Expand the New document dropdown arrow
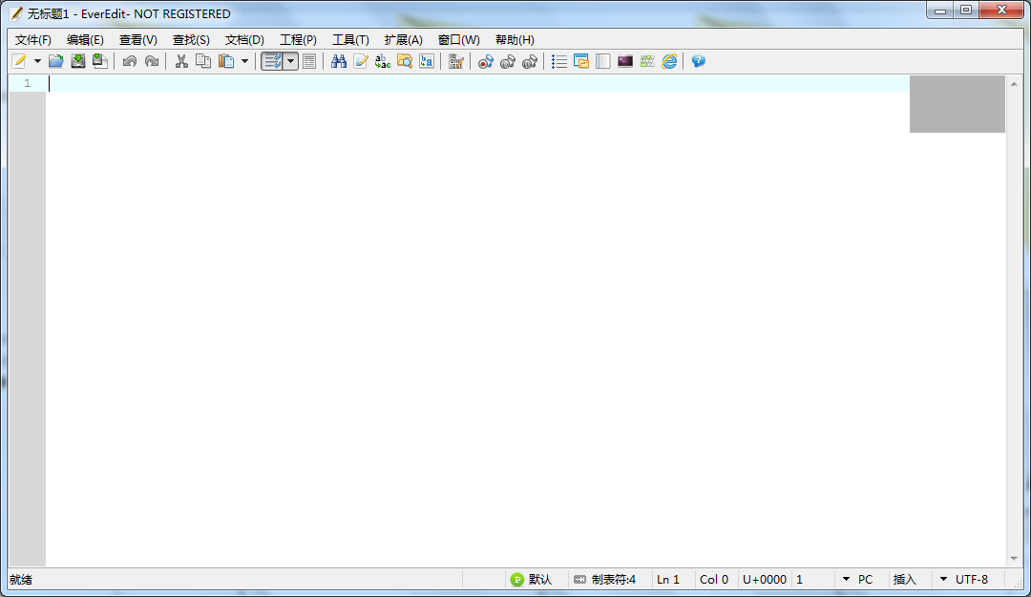 click(37, 61)
